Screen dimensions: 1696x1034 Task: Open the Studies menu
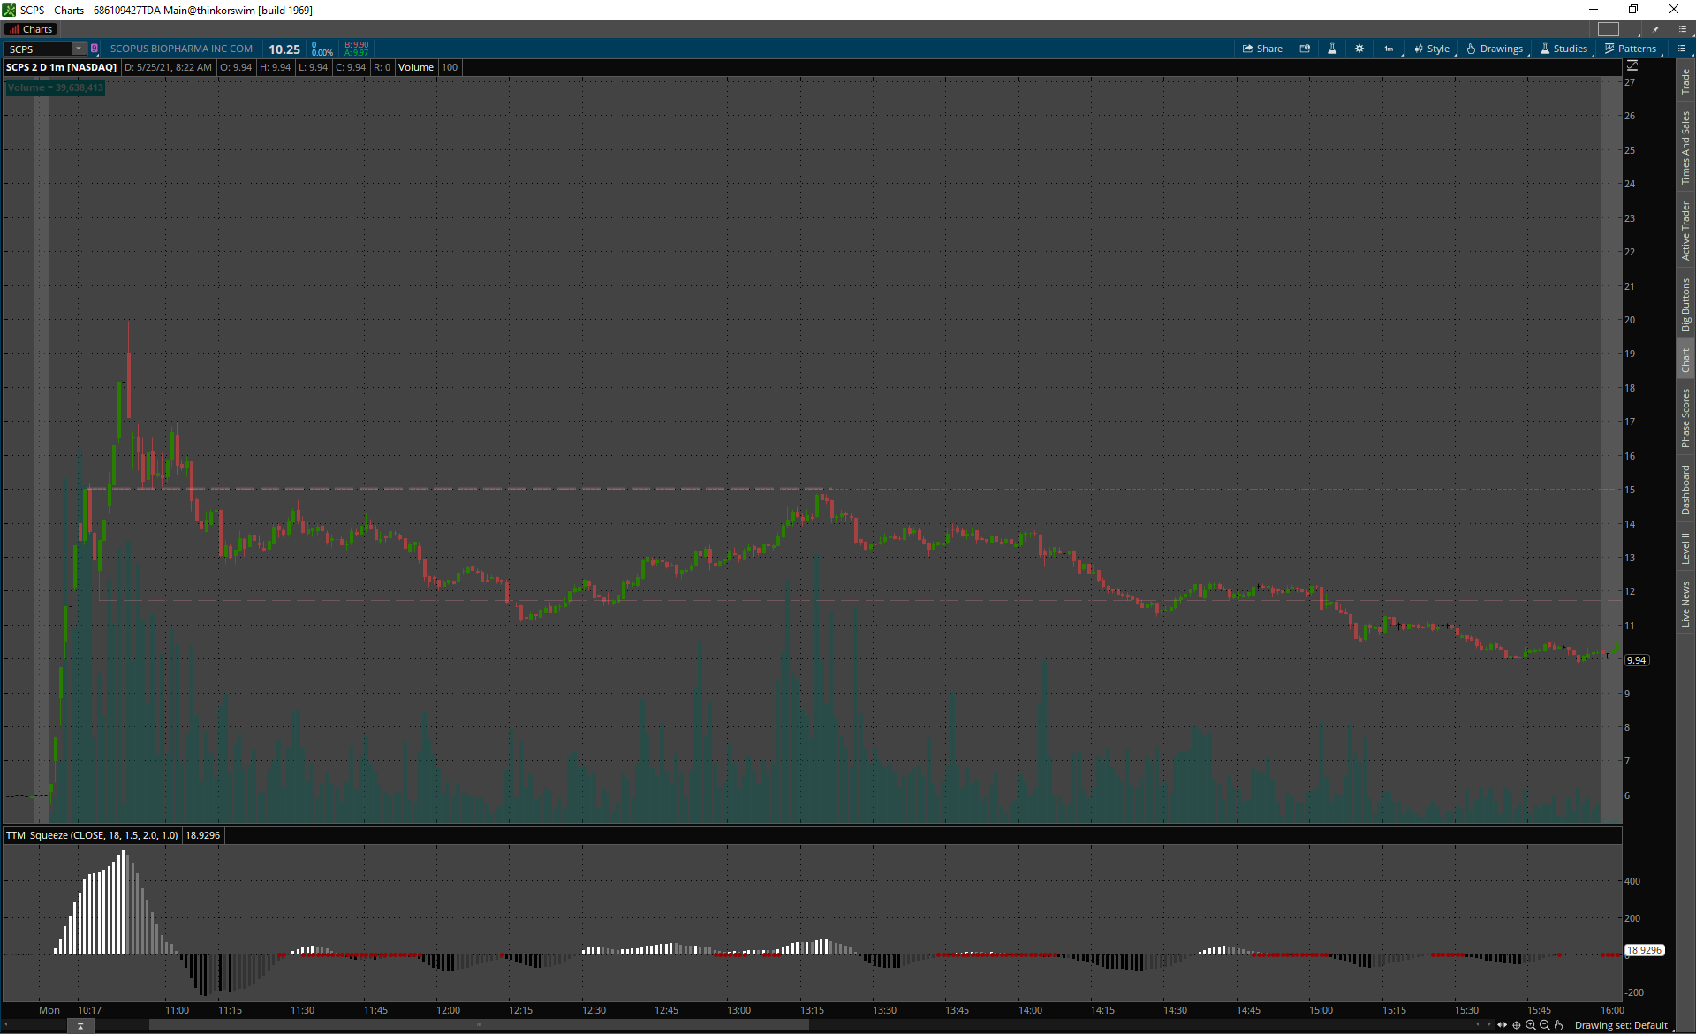click(1563, 49)
